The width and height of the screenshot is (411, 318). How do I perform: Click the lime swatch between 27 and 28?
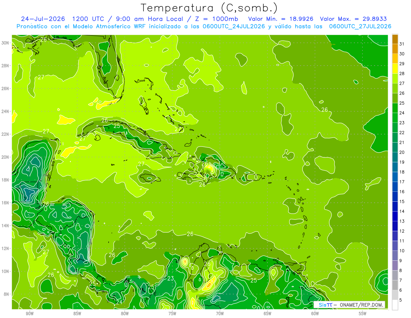[395, 78]
